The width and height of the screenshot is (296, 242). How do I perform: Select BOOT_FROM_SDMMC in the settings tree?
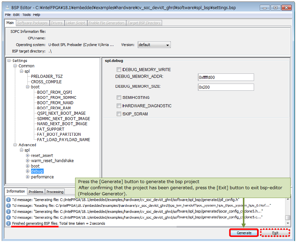(56, 97)
